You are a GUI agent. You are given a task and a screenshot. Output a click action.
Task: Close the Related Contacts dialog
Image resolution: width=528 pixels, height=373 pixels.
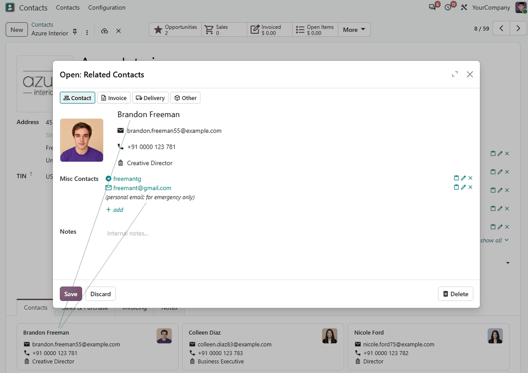pyautogui.click(x=470, y=74)
